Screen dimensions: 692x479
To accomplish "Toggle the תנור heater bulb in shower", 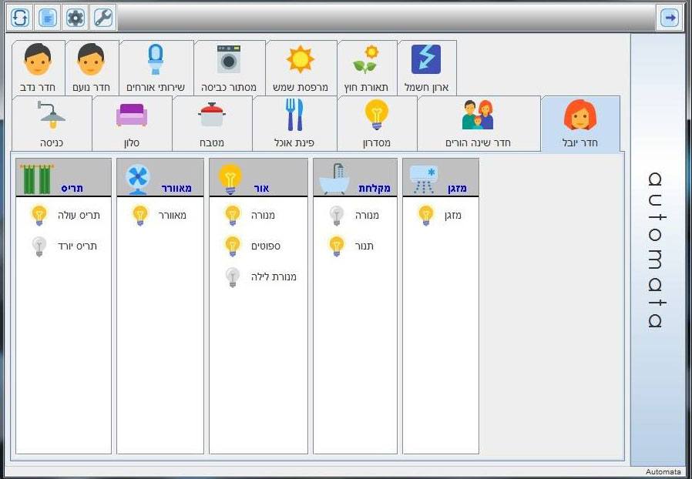I will 336,246.
